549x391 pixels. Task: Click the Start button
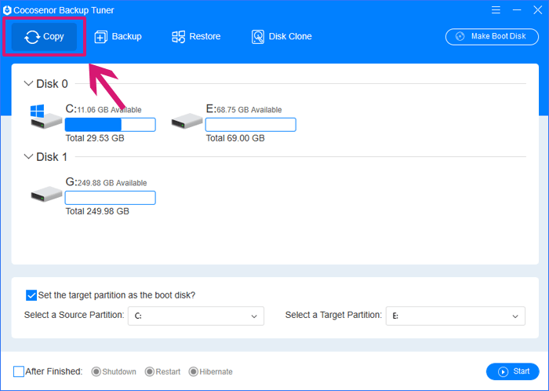[513, 371]
